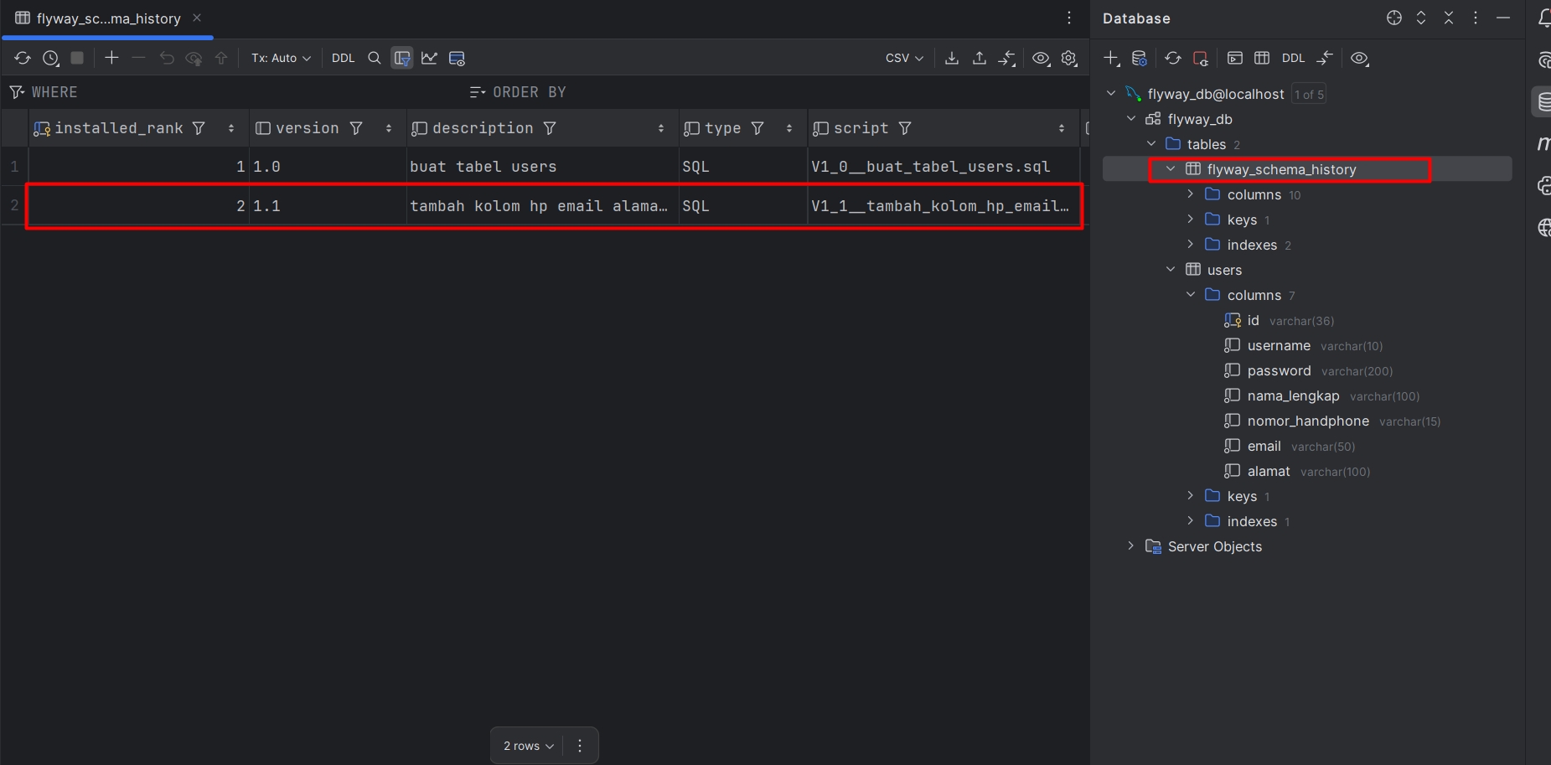Click the Submit changes up-arrow icon

pos(221,58)
